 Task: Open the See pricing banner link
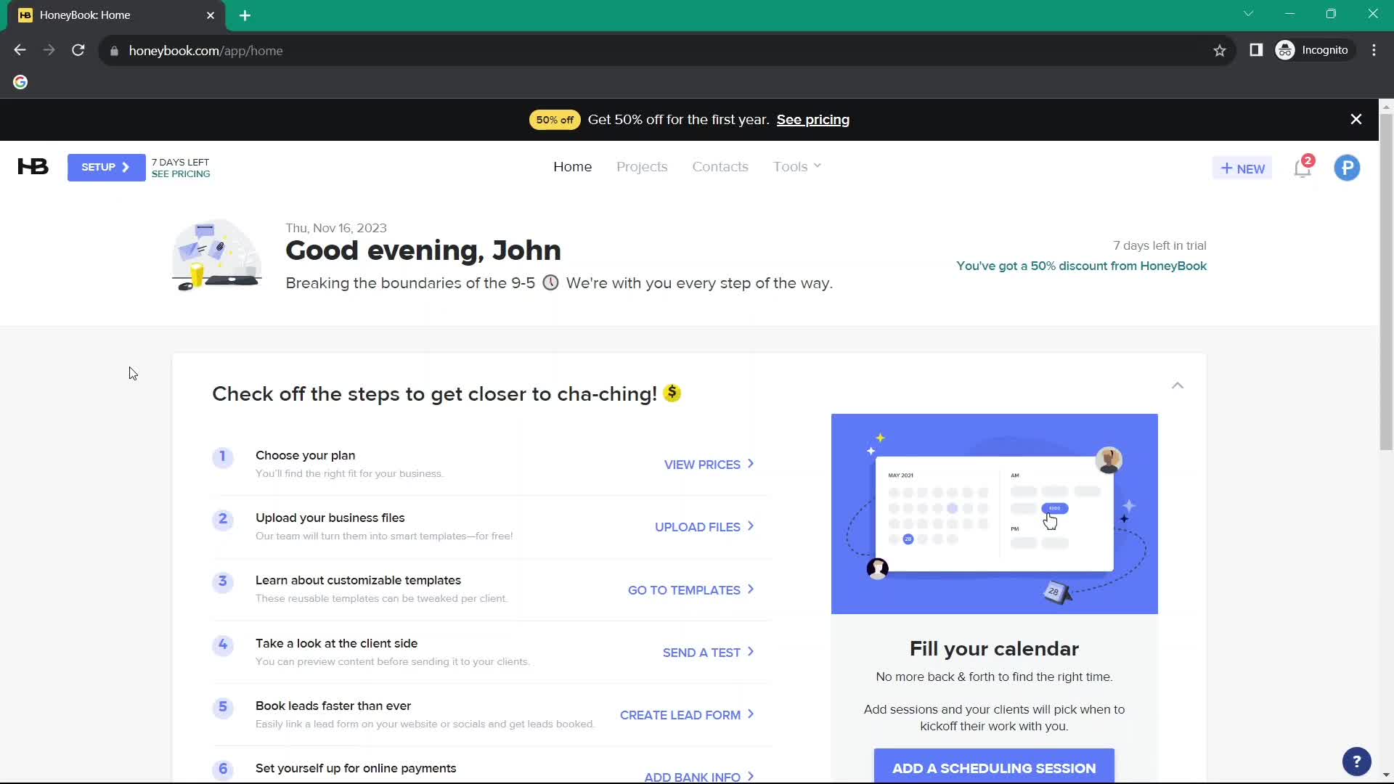pyautogui.click(x=812, y=120)
